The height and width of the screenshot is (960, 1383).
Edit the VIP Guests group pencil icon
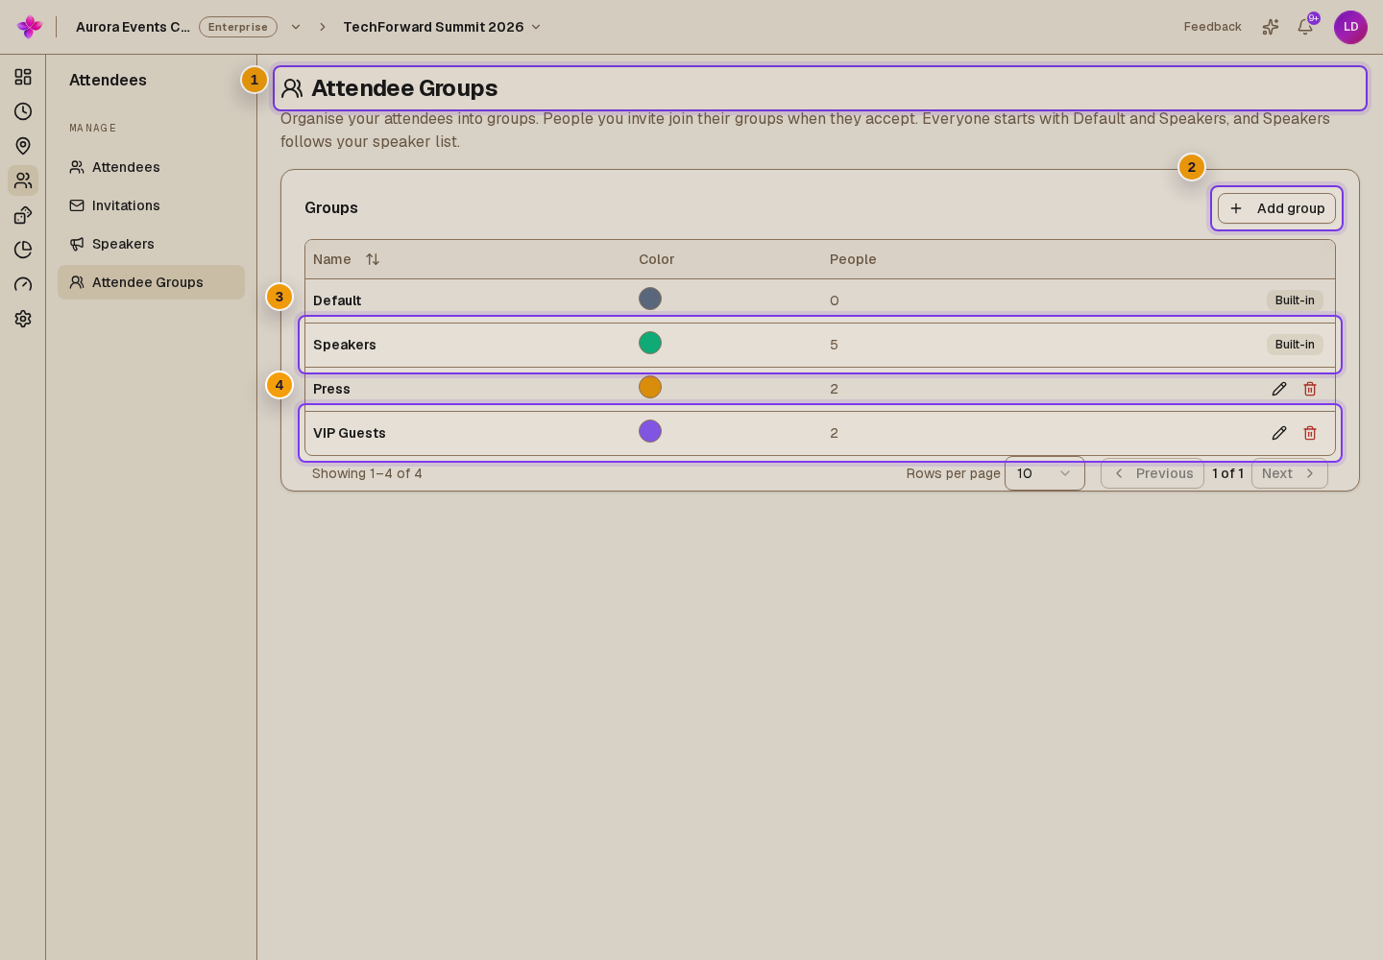[1279, 433]
